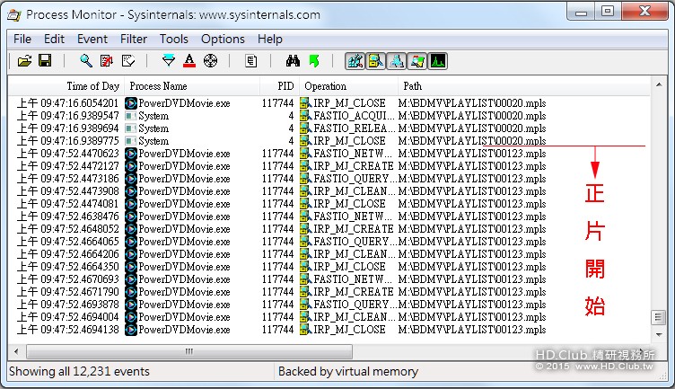Click the horizontal scrollbar left arrow
This screenshot has height=389, width=675.
pyautogui.click(x=16, y=351)
